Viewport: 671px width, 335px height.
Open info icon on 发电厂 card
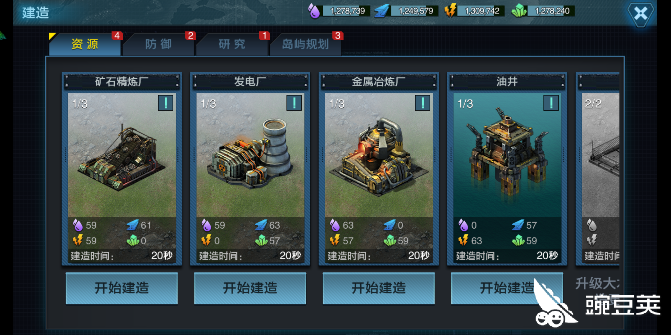click(294, 103)
